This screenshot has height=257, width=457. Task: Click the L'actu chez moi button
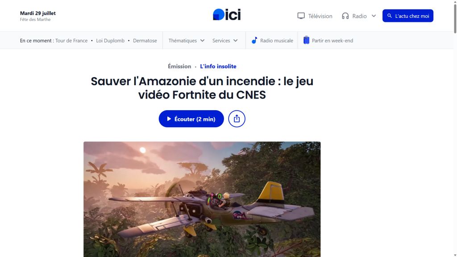point(408,16)
